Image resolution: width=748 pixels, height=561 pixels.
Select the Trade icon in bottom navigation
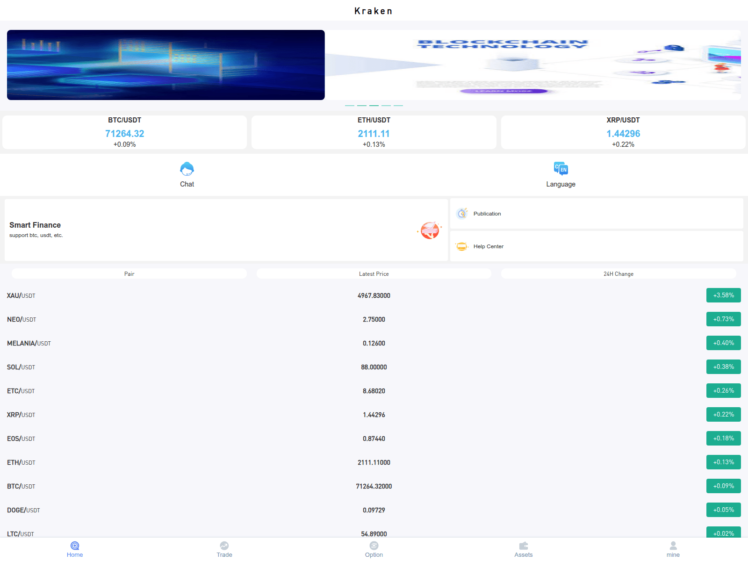coord(224,546)
